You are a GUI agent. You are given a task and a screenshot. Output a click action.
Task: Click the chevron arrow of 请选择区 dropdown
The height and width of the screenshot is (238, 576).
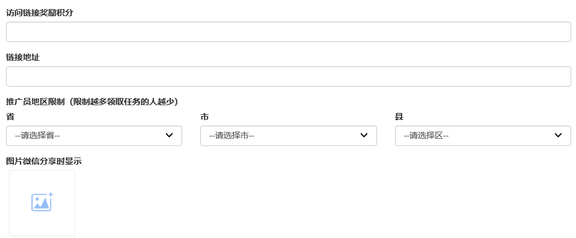[x=559, y=136]
